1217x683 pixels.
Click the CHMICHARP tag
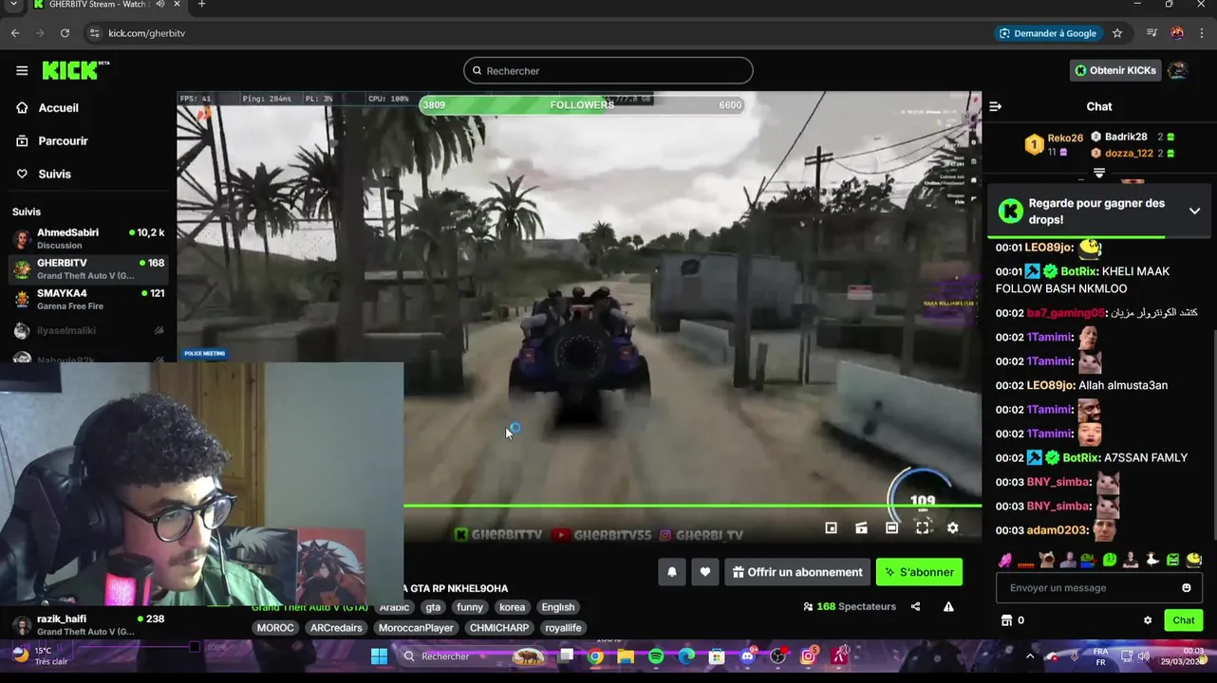(498, 628)
